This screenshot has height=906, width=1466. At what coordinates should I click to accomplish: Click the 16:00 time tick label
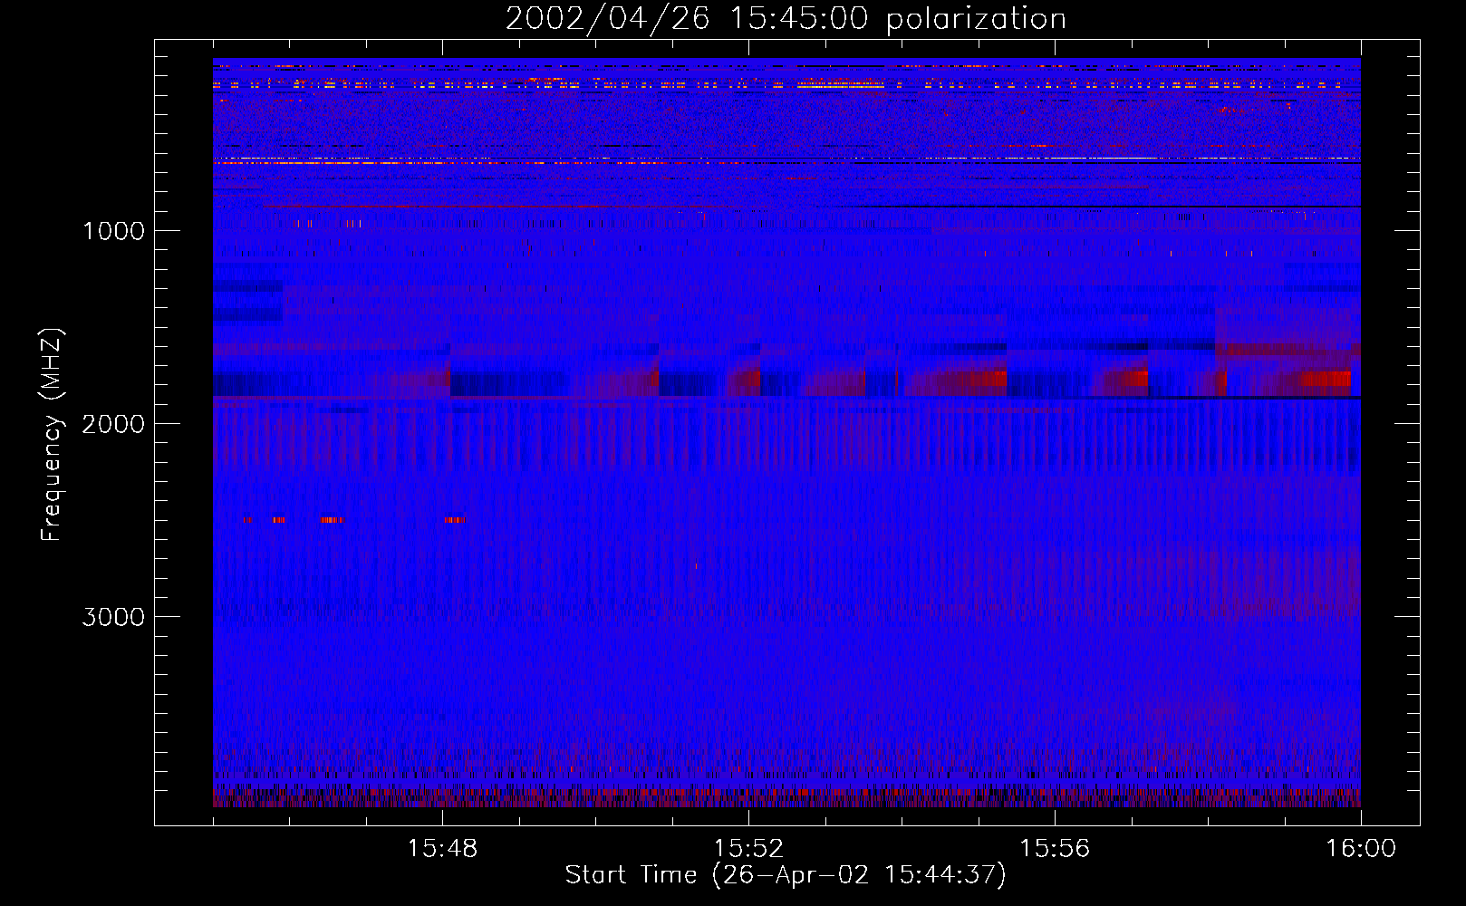click(x=1361, y=849)
